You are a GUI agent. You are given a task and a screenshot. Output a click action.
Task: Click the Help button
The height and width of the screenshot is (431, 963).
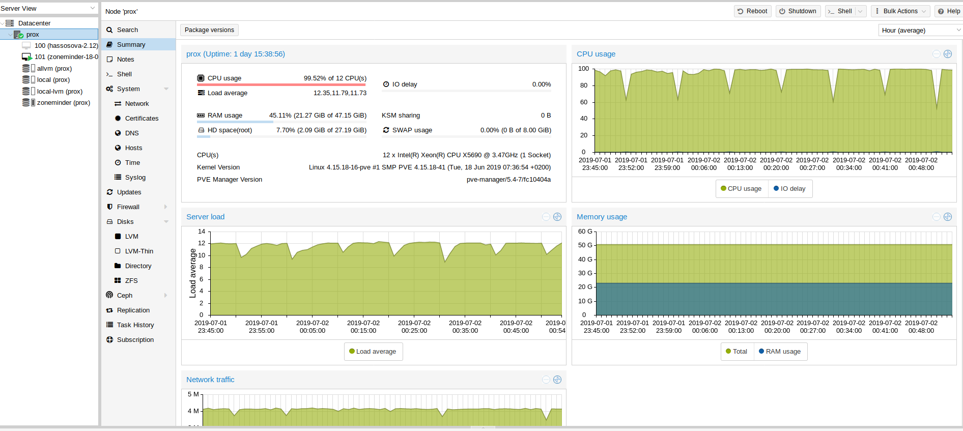click(949, 11)
